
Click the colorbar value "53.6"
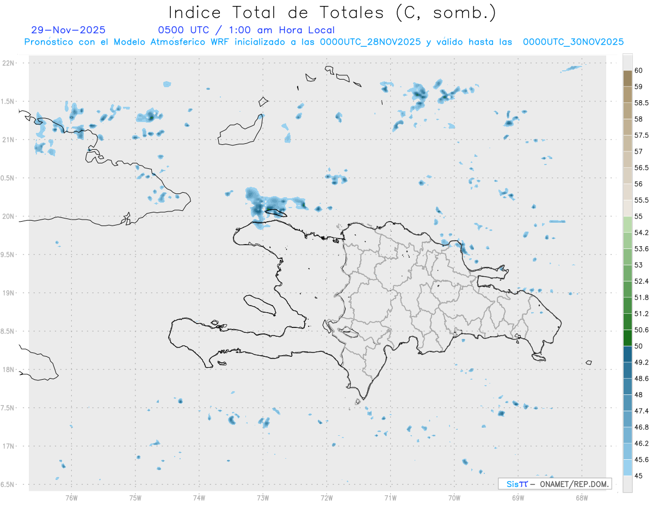tap(642, 249)
